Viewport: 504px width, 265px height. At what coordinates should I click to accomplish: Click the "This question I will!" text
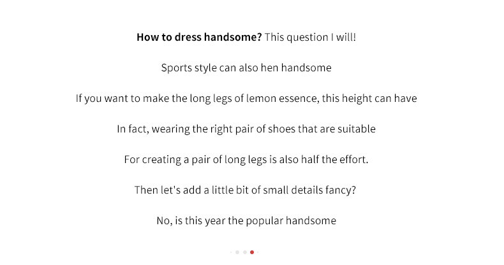[310, 37]
